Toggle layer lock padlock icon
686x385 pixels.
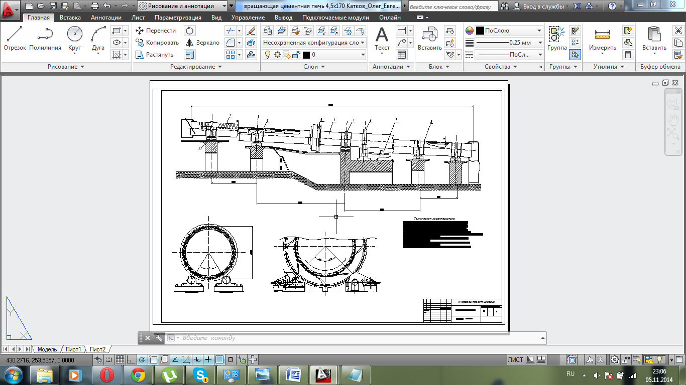point(296,55)
